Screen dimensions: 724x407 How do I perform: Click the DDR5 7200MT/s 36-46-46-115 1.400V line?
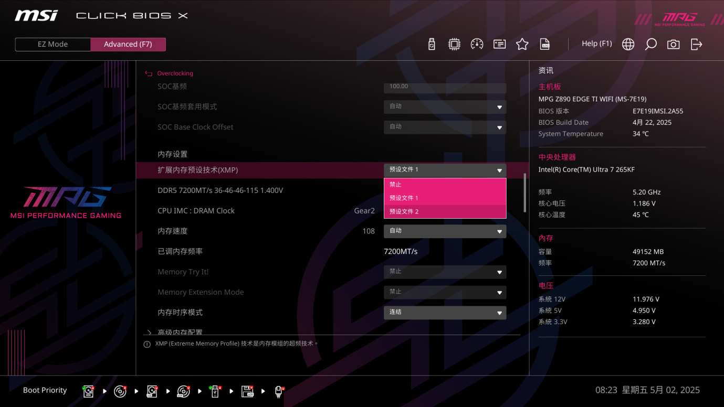220,190
